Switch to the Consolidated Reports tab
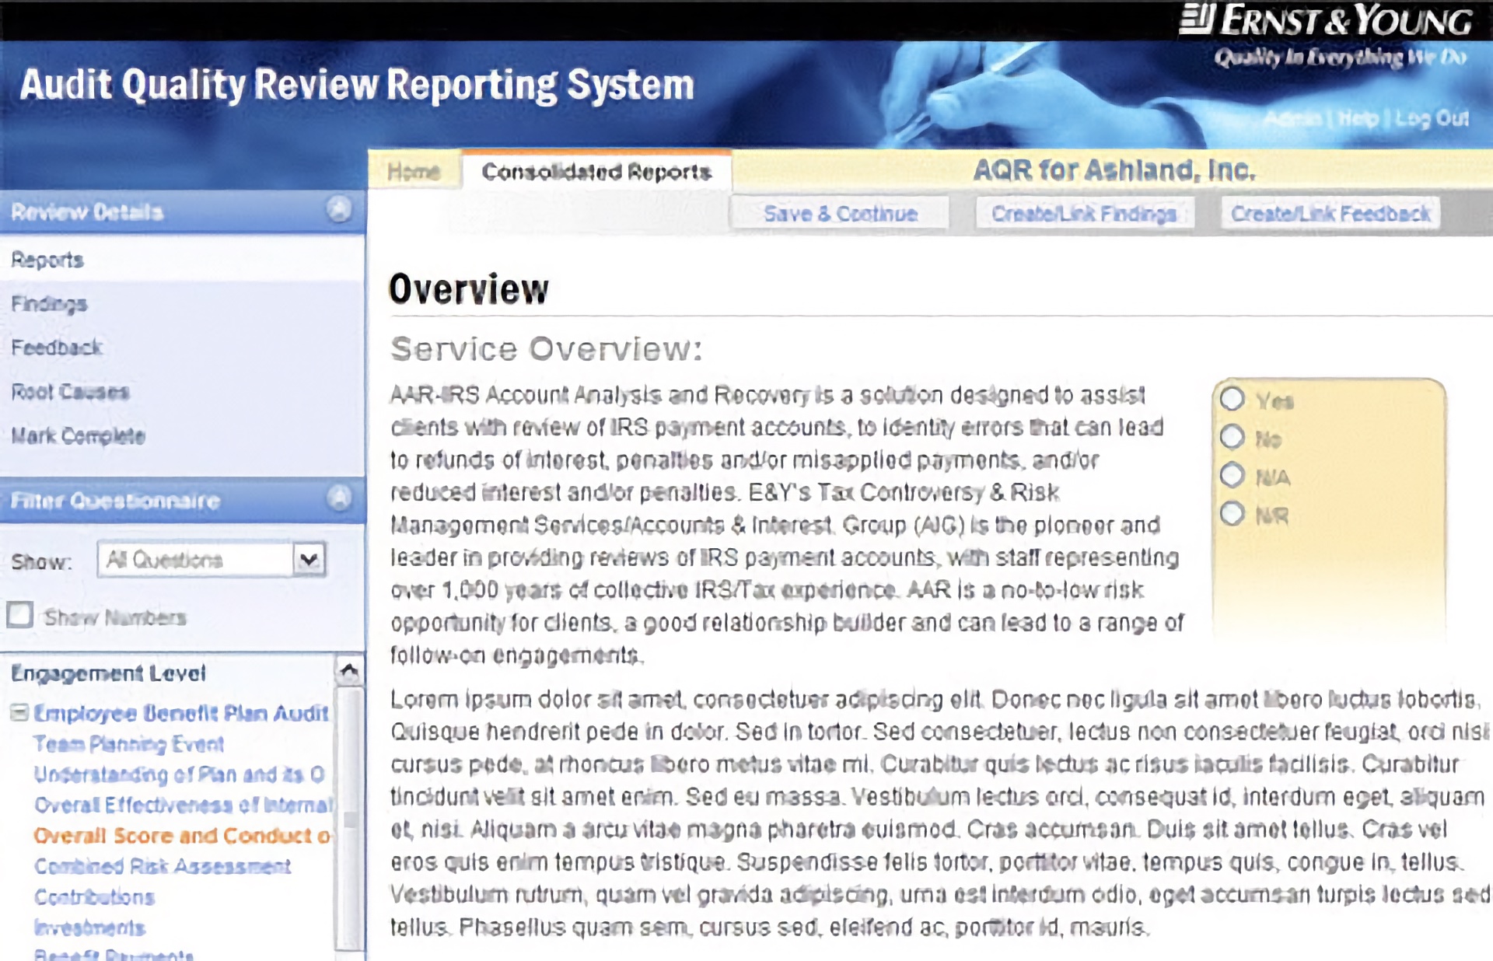 coord(596,171)
